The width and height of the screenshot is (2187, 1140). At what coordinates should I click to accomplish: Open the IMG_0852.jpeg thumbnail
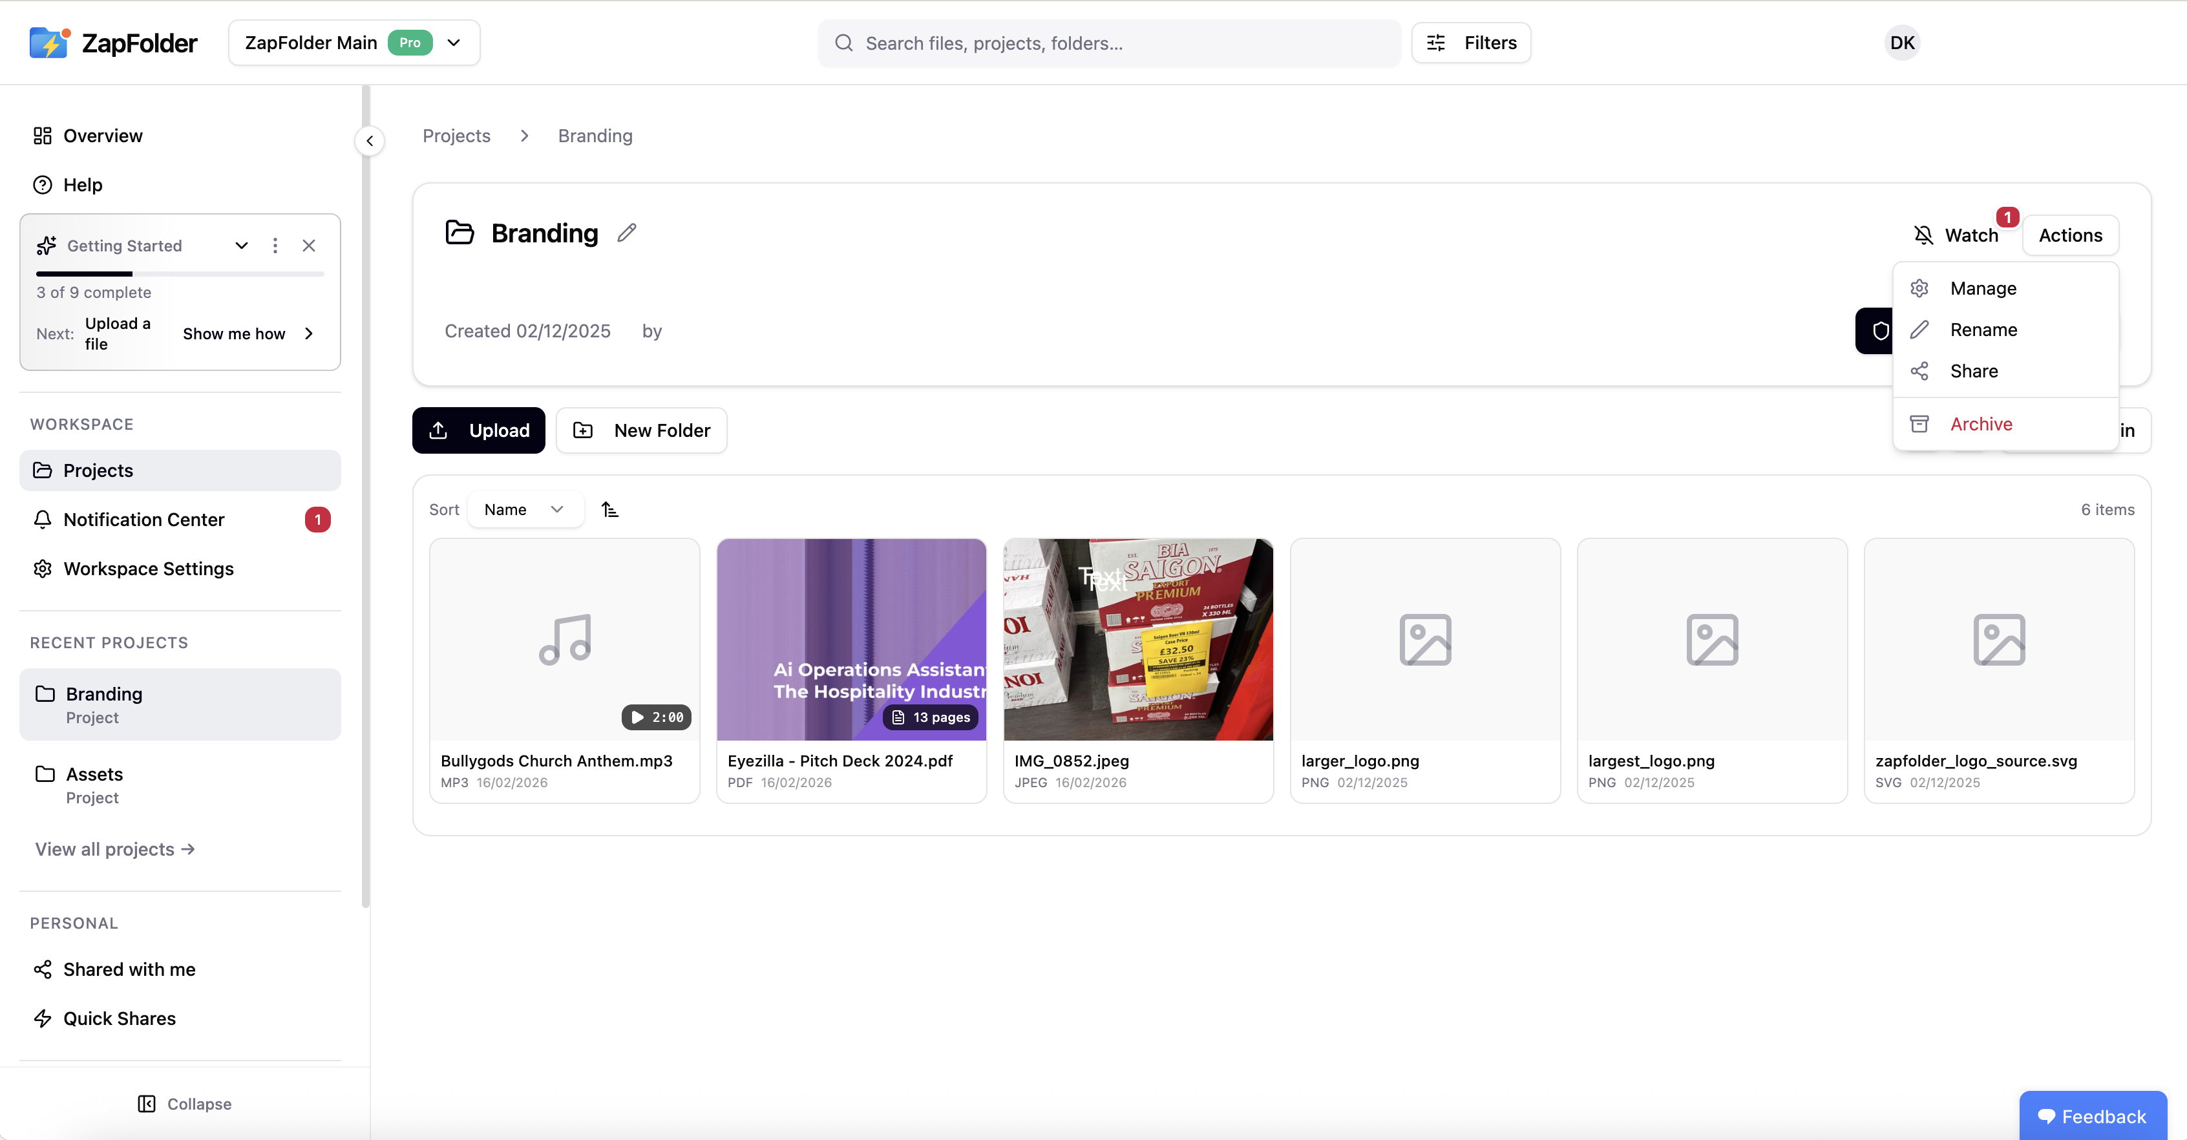click(x=1137, y=639)
